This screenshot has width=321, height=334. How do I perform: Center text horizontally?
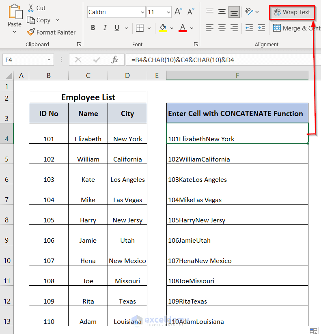click(222, 28)
